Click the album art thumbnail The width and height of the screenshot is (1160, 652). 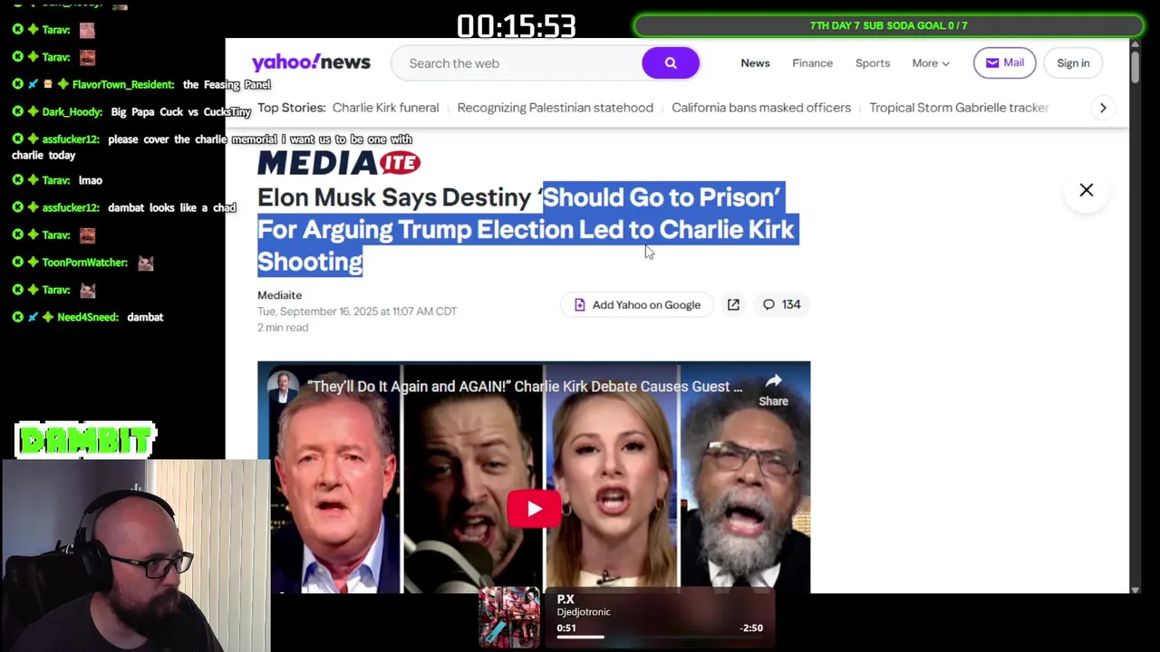509,618
